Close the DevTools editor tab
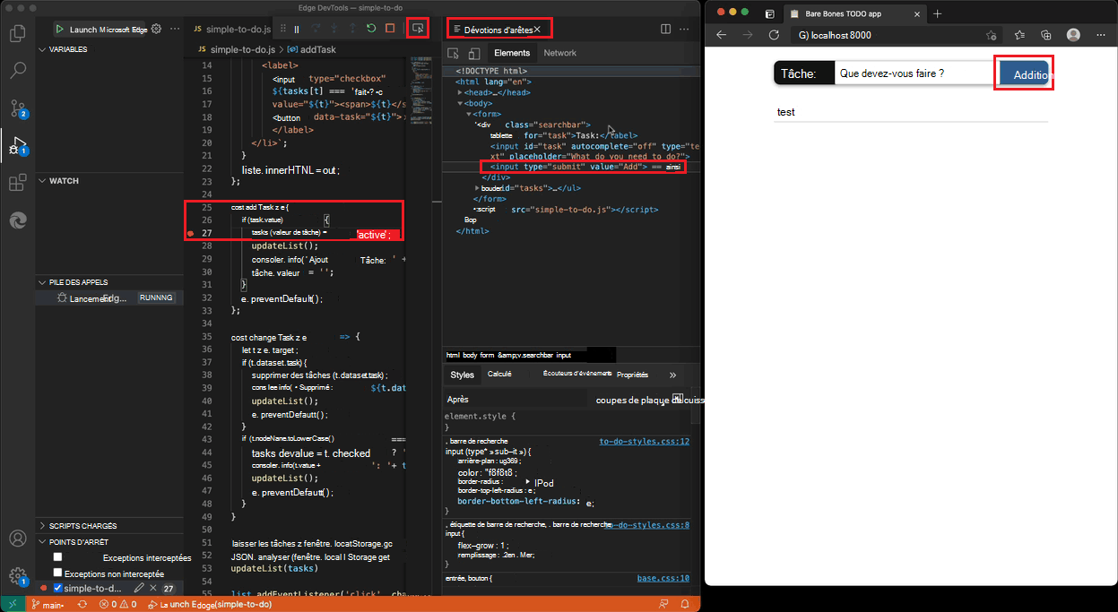The height and width of the screenshot is (612, 1118). [537, 30]
